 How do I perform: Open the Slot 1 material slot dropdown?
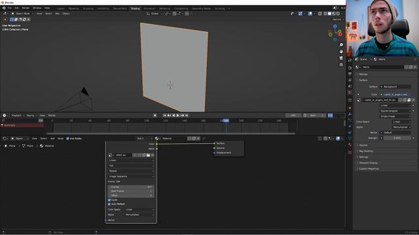point(144,138)
